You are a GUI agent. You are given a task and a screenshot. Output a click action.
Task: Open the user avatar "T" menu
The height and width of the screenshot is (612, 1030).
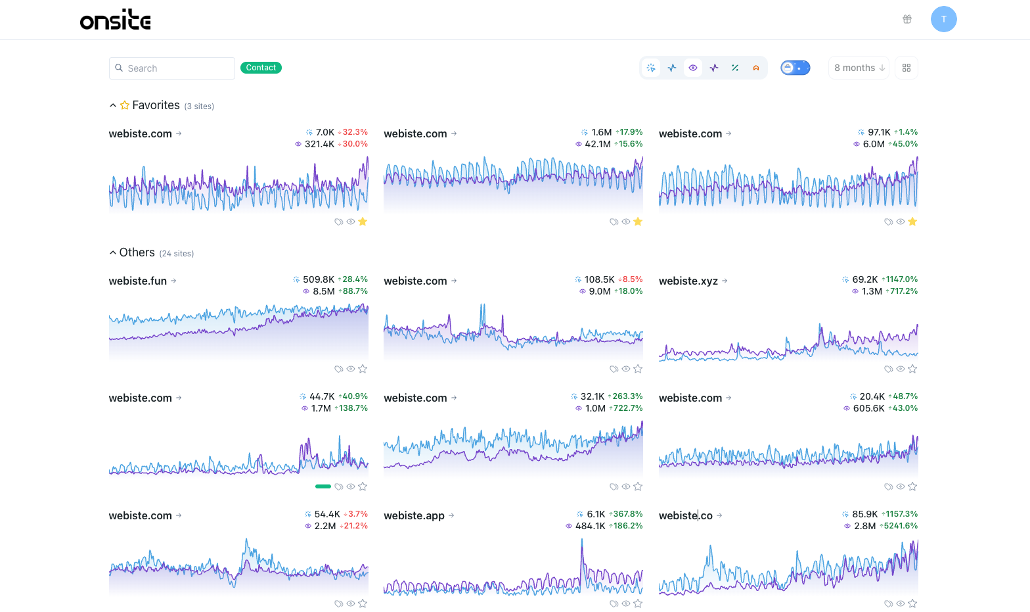(943, 19)
